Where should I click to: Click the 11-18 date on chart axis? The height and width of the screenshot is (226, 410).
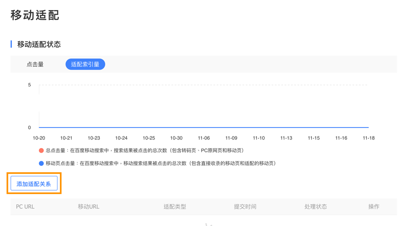[x=369, y=138]
